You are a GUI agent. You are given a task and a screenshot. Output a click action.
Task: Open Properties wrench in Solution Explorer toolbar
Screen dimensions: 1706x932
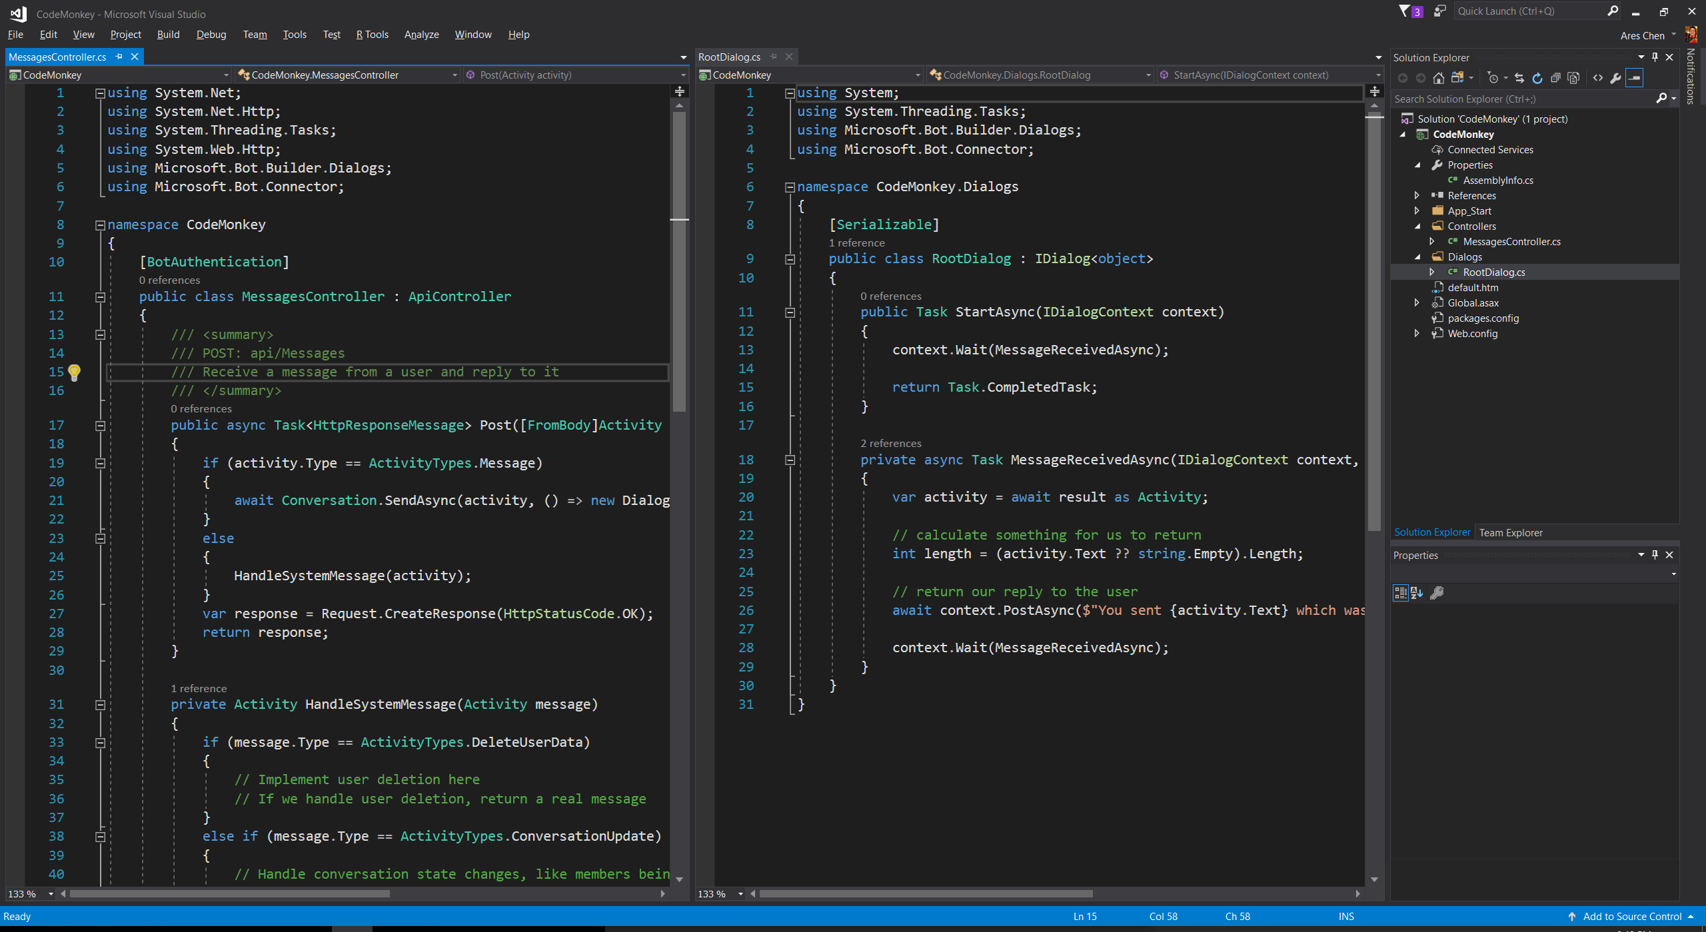coord(1616,78)
